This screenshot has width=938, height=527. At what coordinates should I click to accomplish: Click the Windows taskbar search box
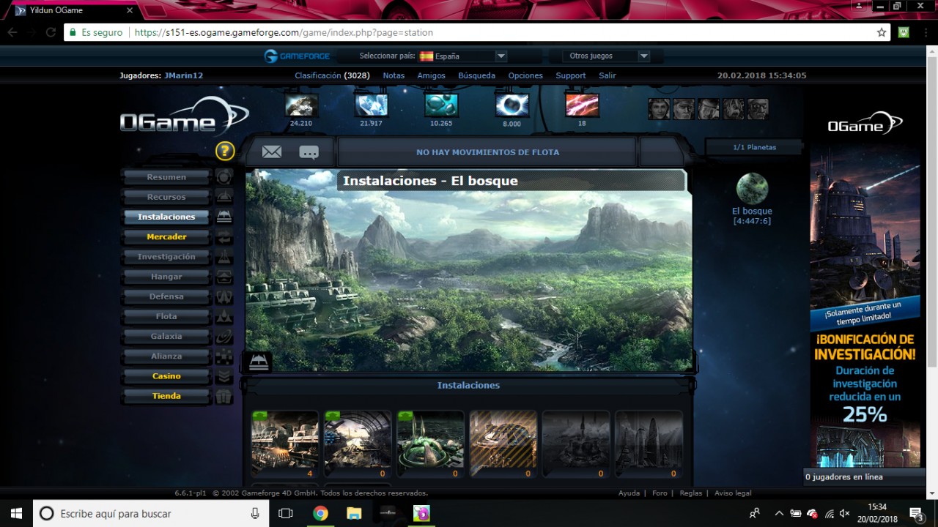(x=152, y=513)
